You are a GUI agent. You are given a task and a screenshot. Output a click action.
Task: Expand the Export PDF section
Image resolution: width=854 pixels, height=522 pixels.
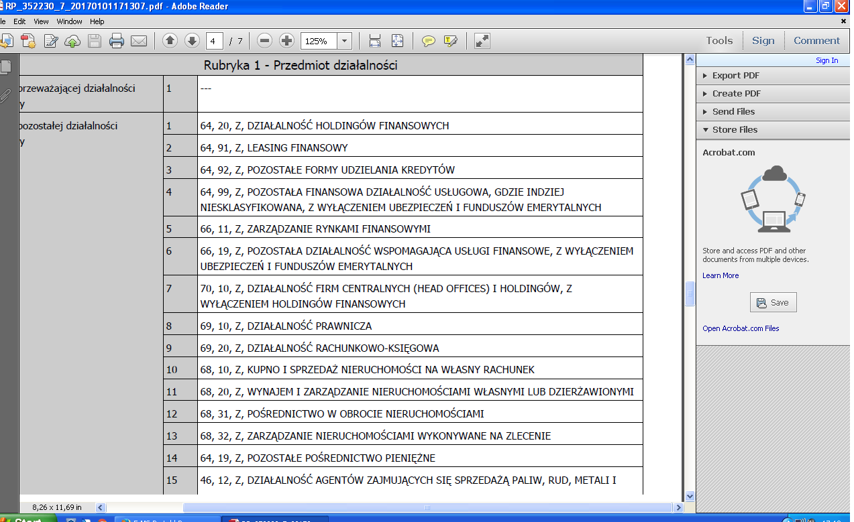[735, 76]
